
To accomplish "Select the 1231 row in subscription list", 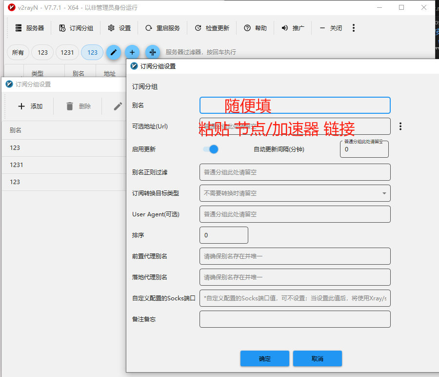I will point(63,165).
